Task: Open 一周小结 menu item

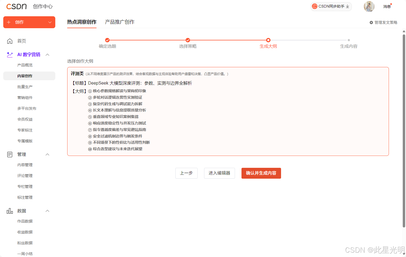Action: click(25, 254)
